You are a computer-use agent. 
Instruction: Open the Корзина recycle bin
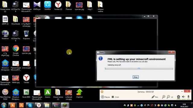[26, 35]
